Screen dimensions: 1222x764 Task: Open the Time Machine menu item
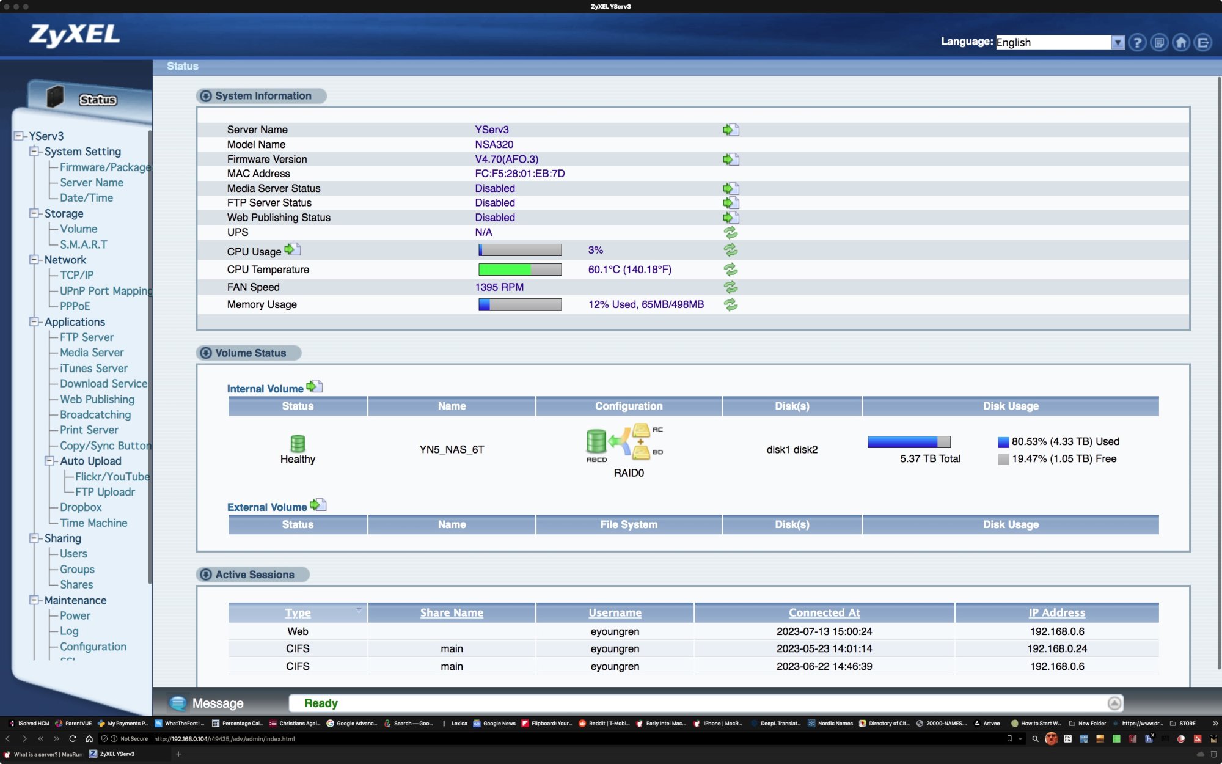click(93, 523)
